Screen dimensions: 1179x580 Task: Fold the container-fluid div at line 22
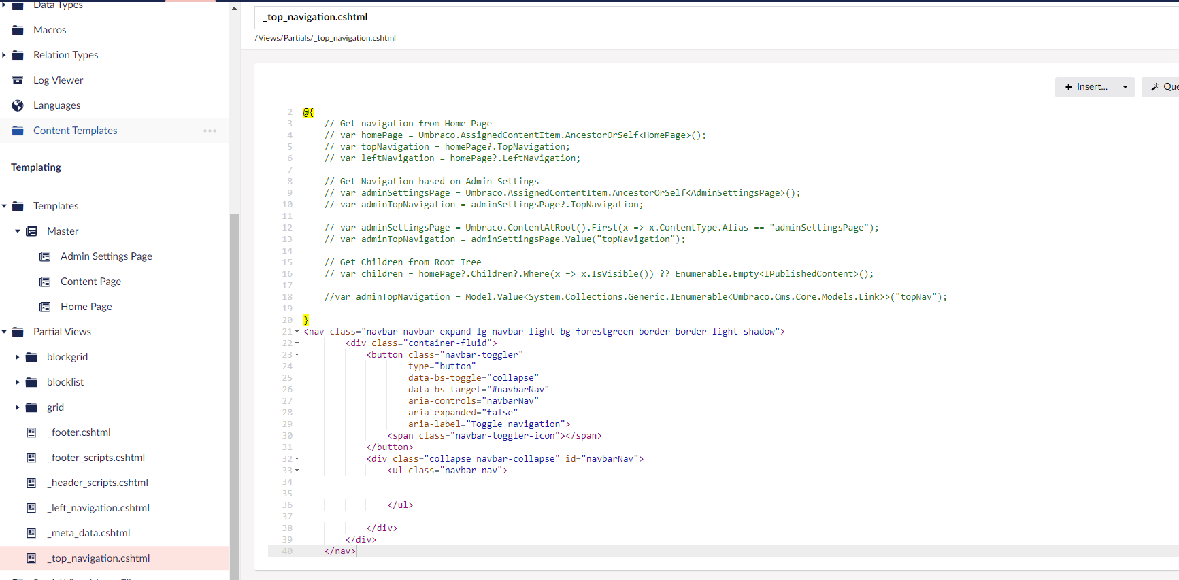tap(297, 343)
